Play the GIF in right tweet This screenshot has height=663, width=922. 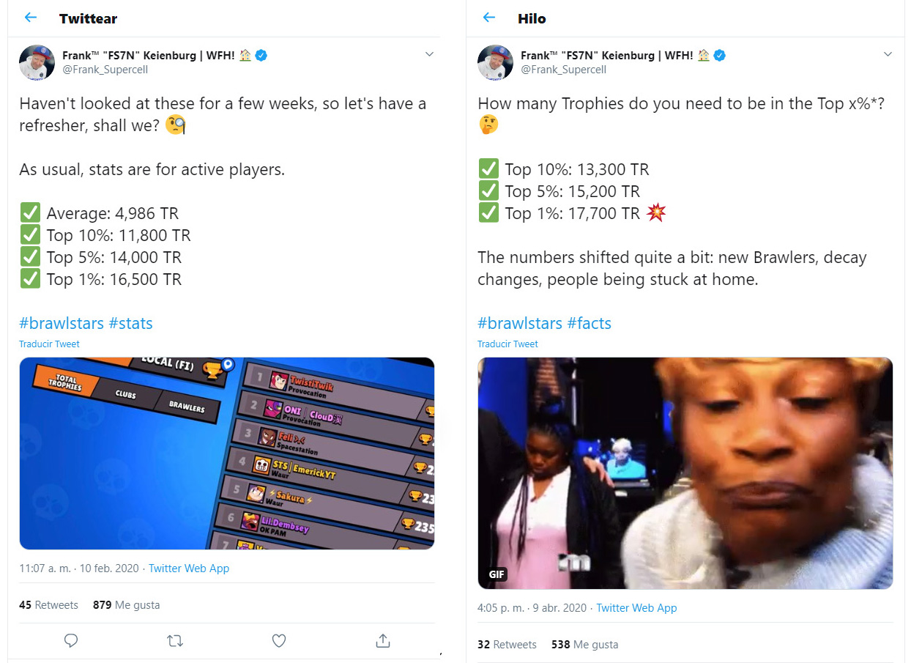(685, 473)
